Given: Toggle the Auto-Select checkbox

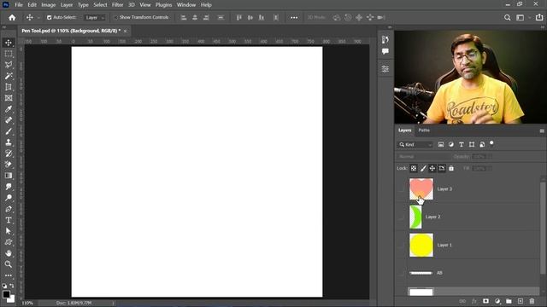Looking at the screenshot, I should 50,17.
